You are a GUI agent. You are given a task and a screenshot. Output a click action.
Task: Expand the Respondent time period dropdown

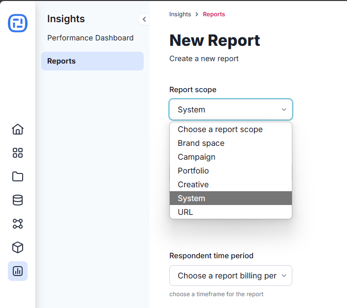(231, 275)
